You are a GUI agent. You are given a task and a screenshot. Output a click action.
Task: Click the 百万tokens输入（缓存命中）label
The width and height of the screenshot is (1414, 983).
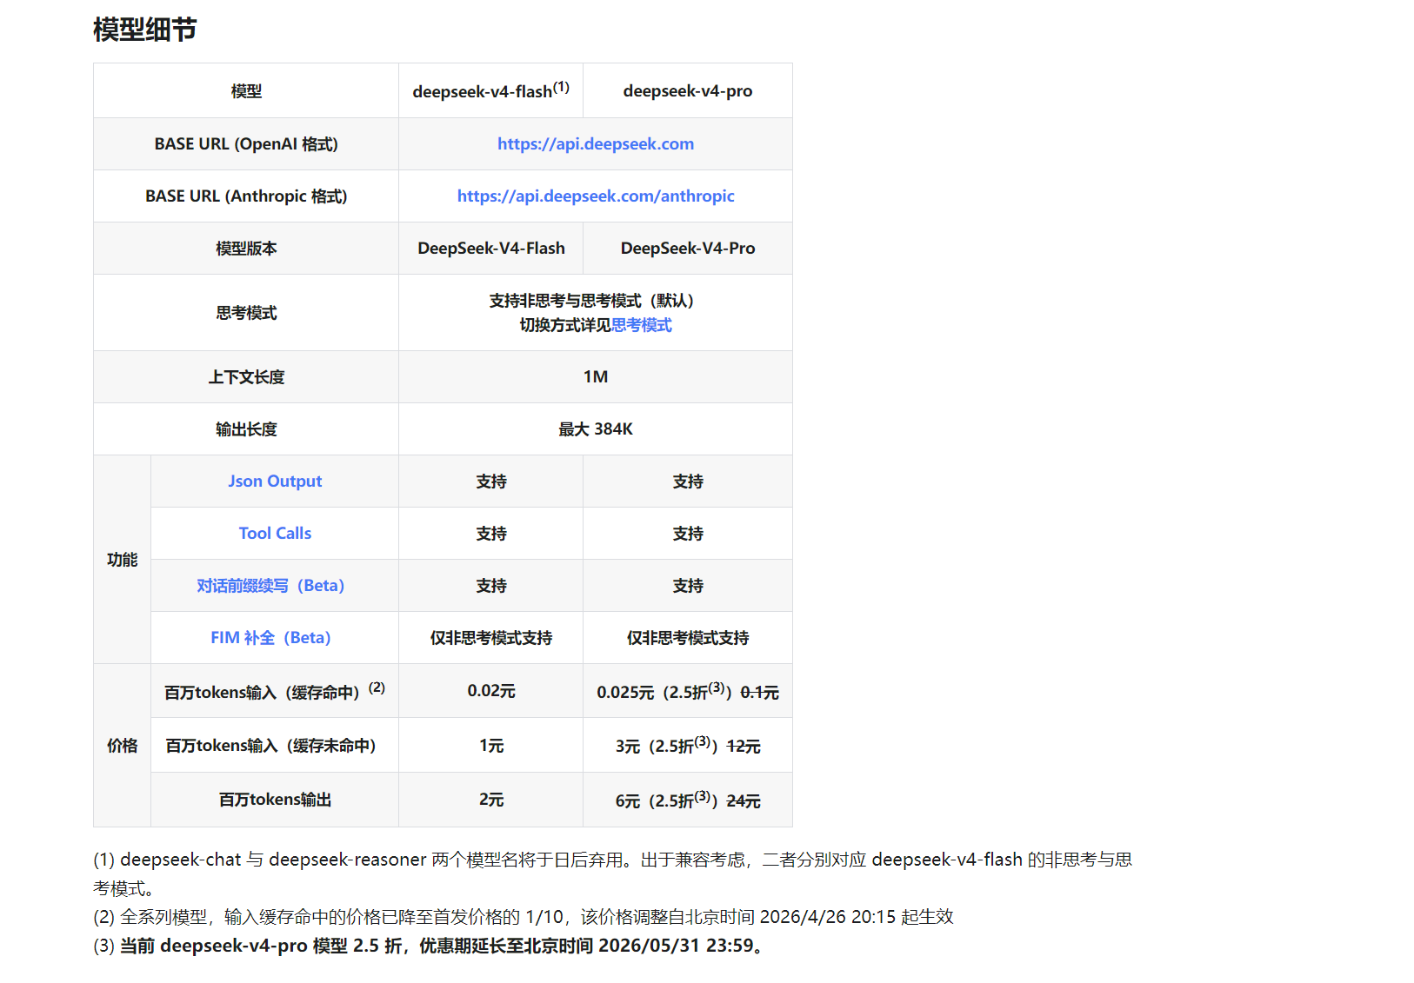pos(275,692)
